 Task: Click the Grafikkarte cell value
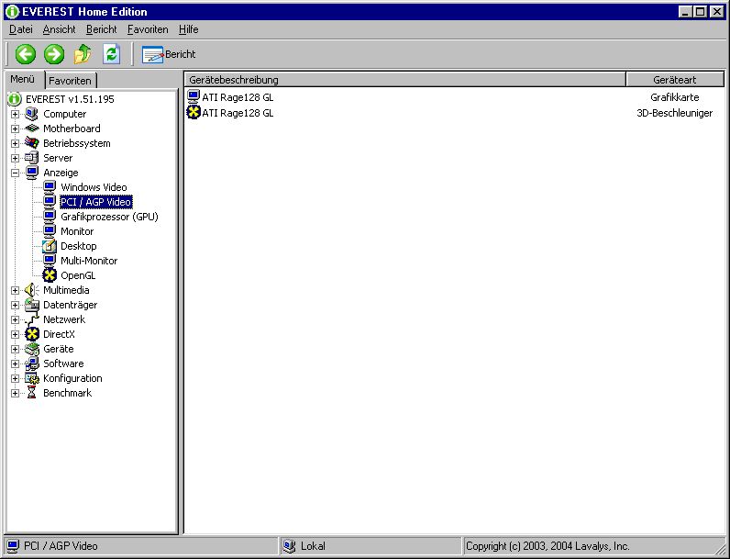coord(674,97)
